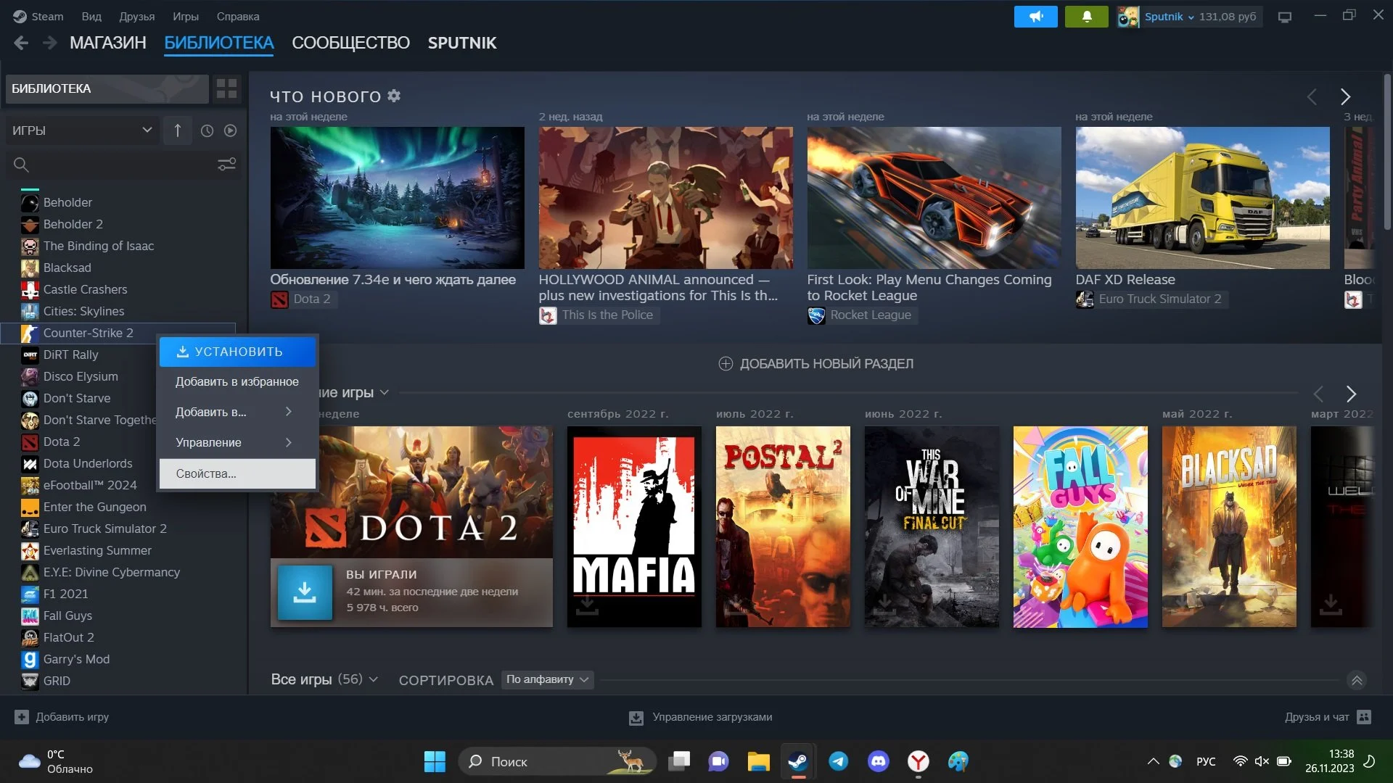Open Windows Start menu
Image resolution: width=1393 pixels, height=783 pixels.
pyautogui.click(x=435, y=761)
